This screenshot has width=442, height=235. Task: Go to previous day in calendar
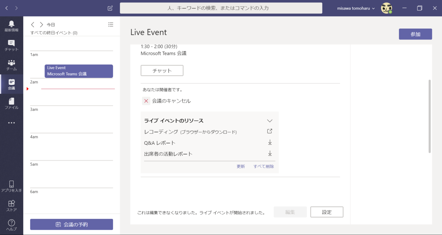pyautogui.click(x=33, y=25)
